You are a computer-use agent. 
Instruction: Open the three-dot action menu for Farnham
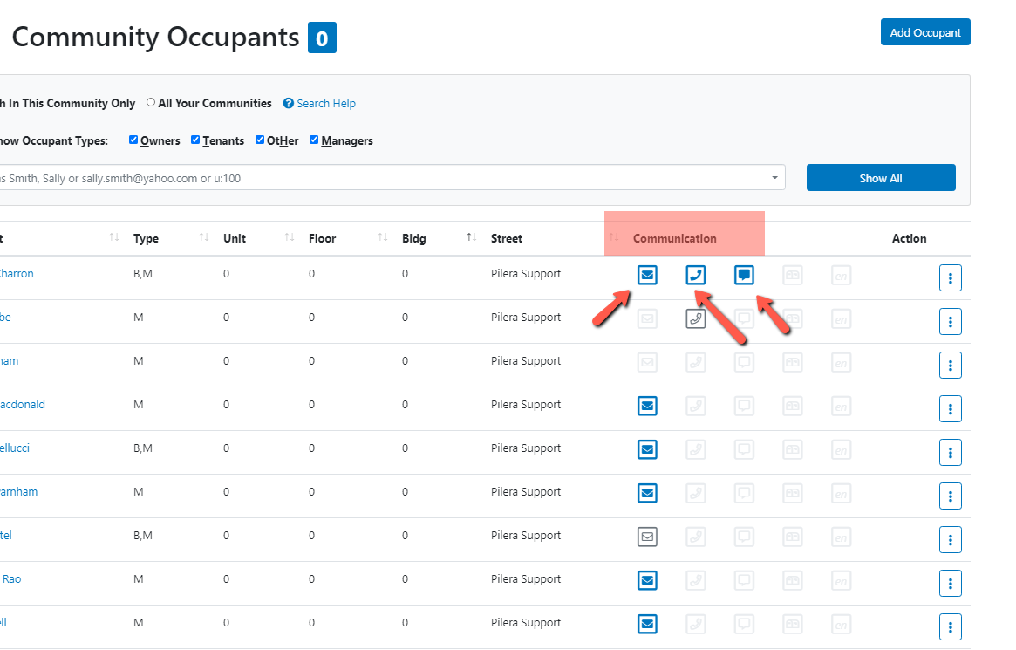950,496
